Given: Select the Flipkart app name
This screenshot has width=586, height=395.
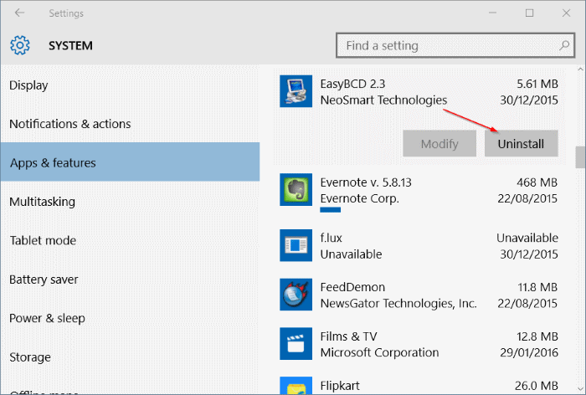Looking at the screenshot, I should pos(340,386).
